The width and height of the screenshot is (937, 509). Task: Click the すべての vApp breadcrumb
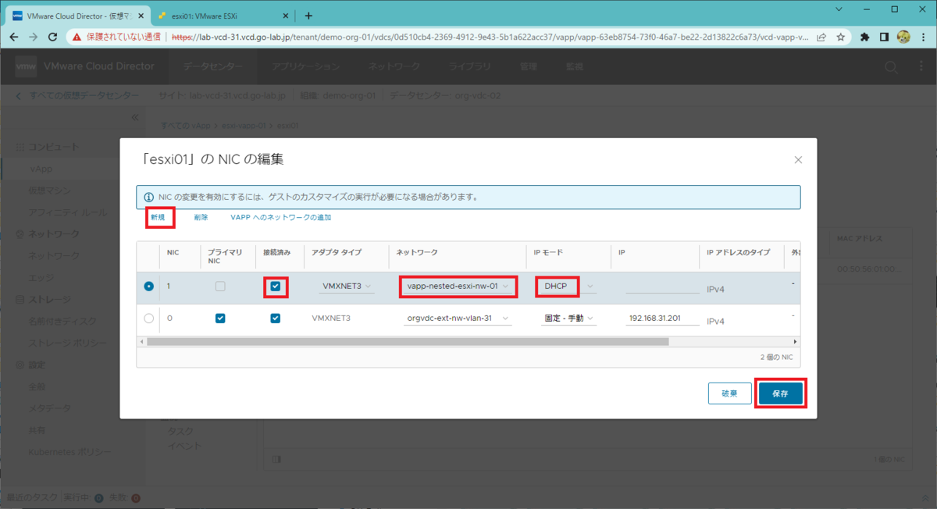click(x=185, y=125)
